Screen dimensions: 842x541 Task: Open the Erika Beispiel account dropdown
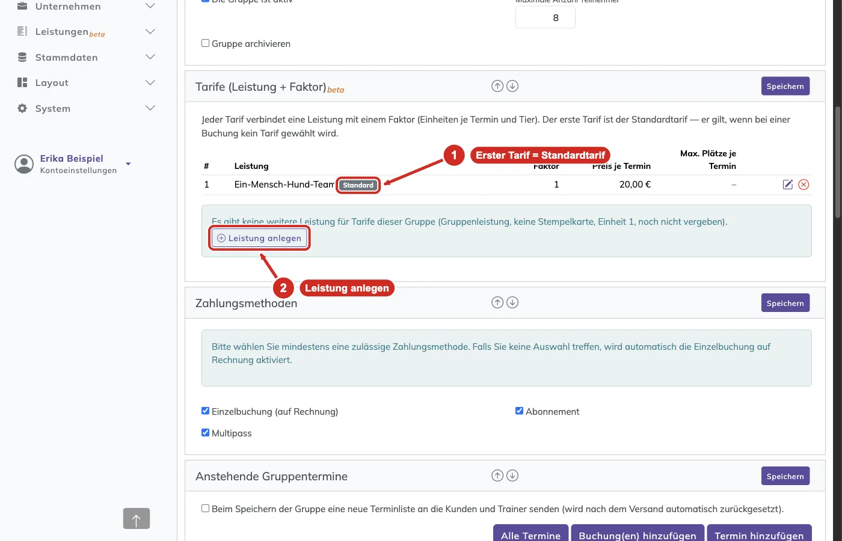128,164
